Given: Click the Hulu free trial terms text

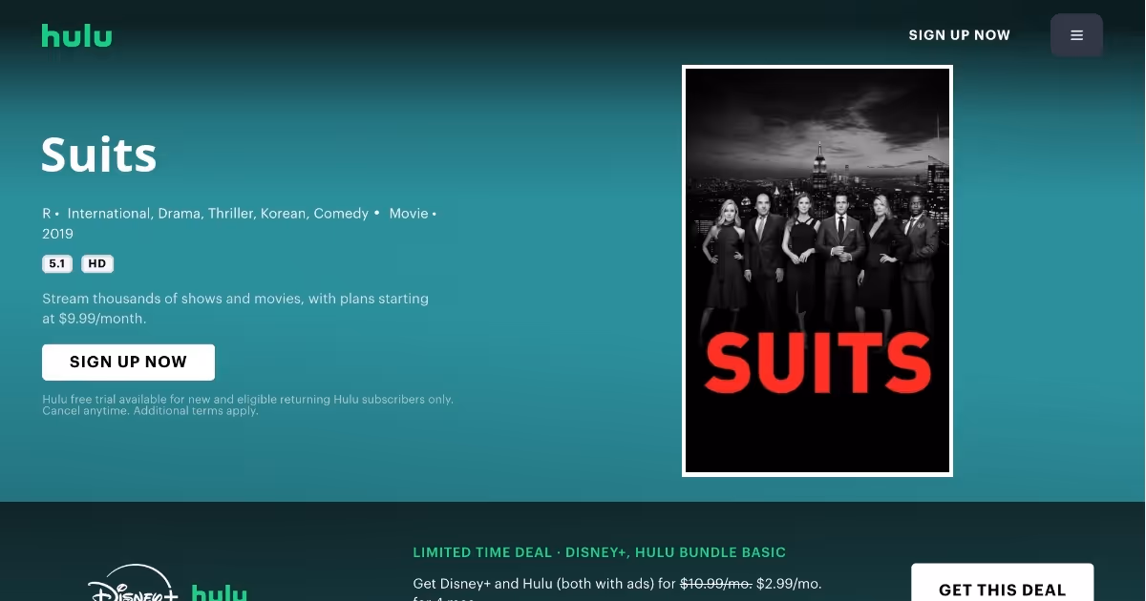Looking at the screenshot, I should (247, 405).
